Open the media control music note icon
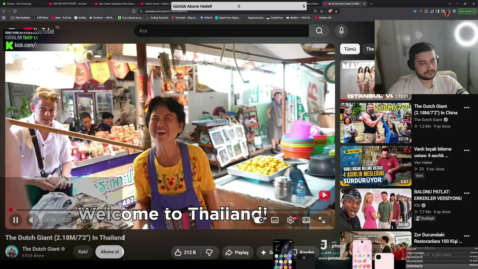Viewport: 478px width, 269px height. click(x=432, y=11)
